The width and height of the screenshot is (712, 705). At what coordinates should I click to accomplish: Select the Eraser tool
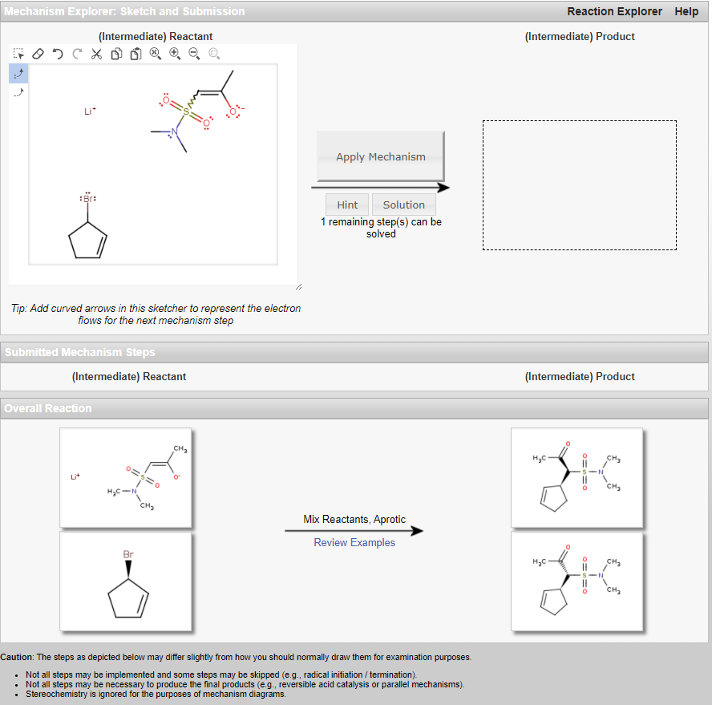point(38,53)
